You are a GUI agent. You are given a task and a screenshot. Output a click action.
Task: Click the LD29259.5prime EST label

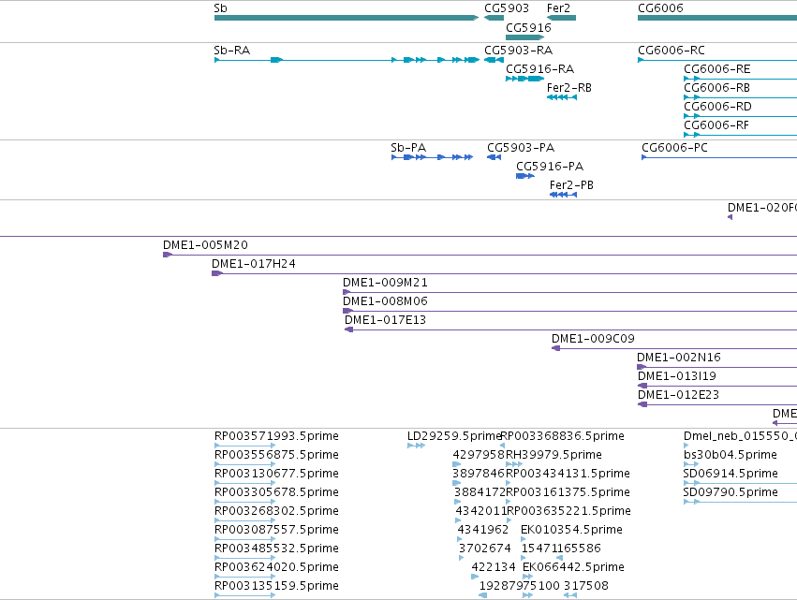point(454,436)
